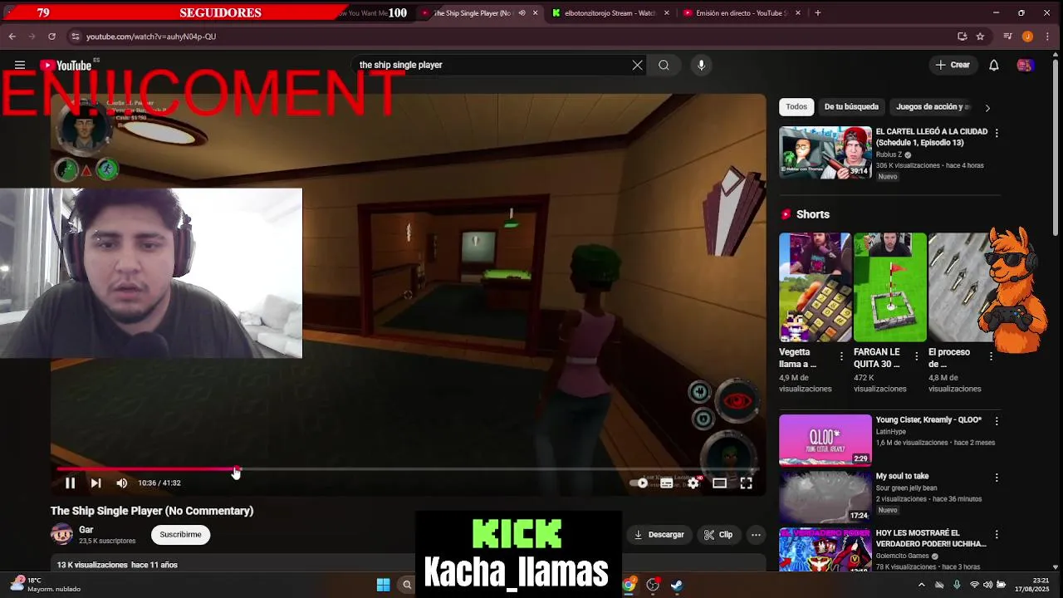View site information icon in address bar
The width and height of the screenshot is (1063, 598).
pos(76,37)
